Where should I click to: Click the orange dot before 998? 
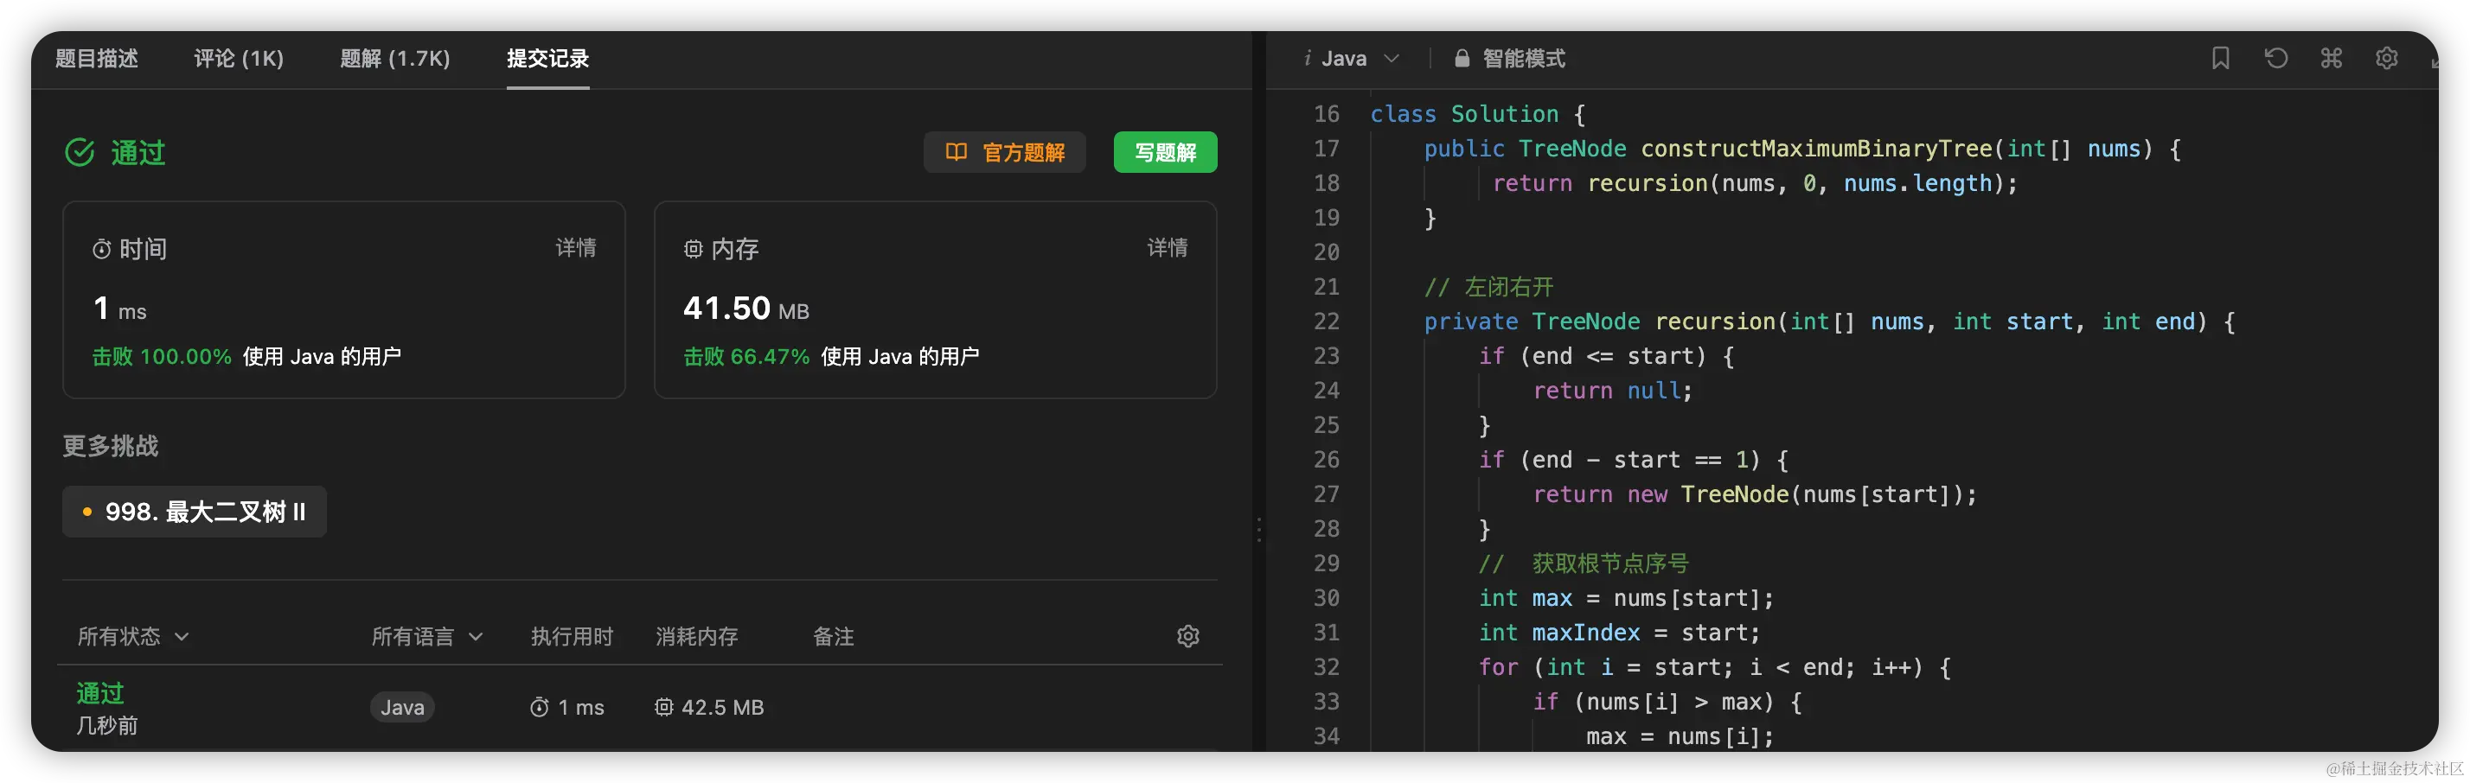point(87,512)
